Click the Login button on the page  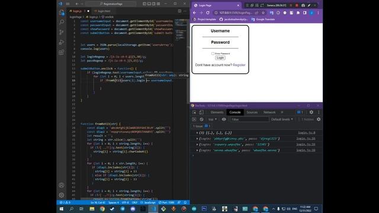coord(220,58)
